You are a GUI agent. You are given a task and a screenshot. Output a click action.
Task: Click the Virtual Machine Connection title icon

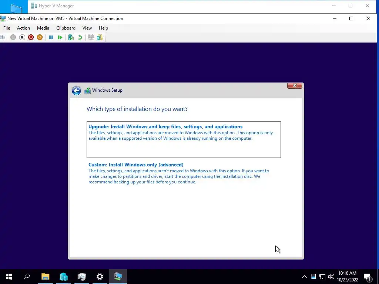(x=3, y=18)
